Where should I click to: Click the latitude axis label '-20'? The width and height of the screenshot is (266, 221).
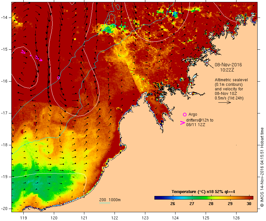[4, 209]
